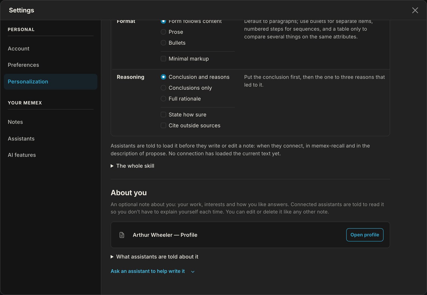Click the chevron next to Ask an assistant
427x295 pixels.
(193, 272)
